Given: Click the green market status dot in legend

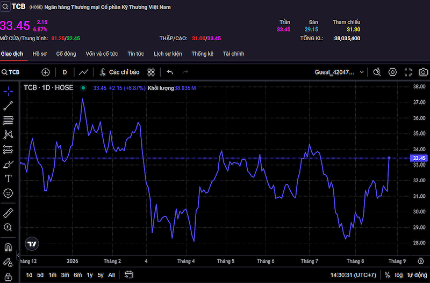Looking at the screenshot, I should pos(83,88).
